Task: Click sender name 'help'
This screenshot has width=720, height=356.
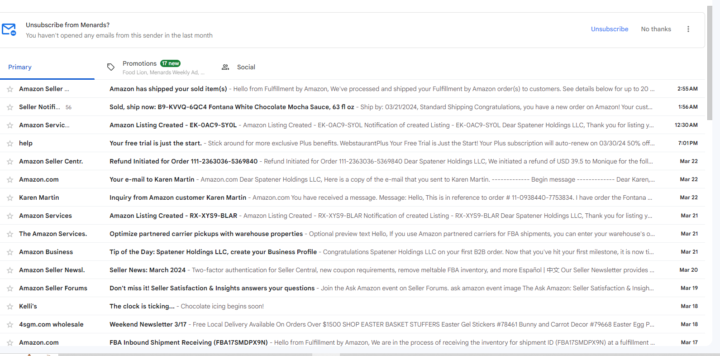Action: [26, 143]
